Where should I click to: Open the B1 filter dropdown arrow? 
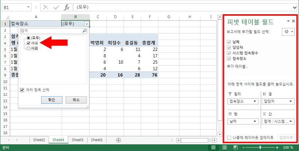[x=87, y=24]
